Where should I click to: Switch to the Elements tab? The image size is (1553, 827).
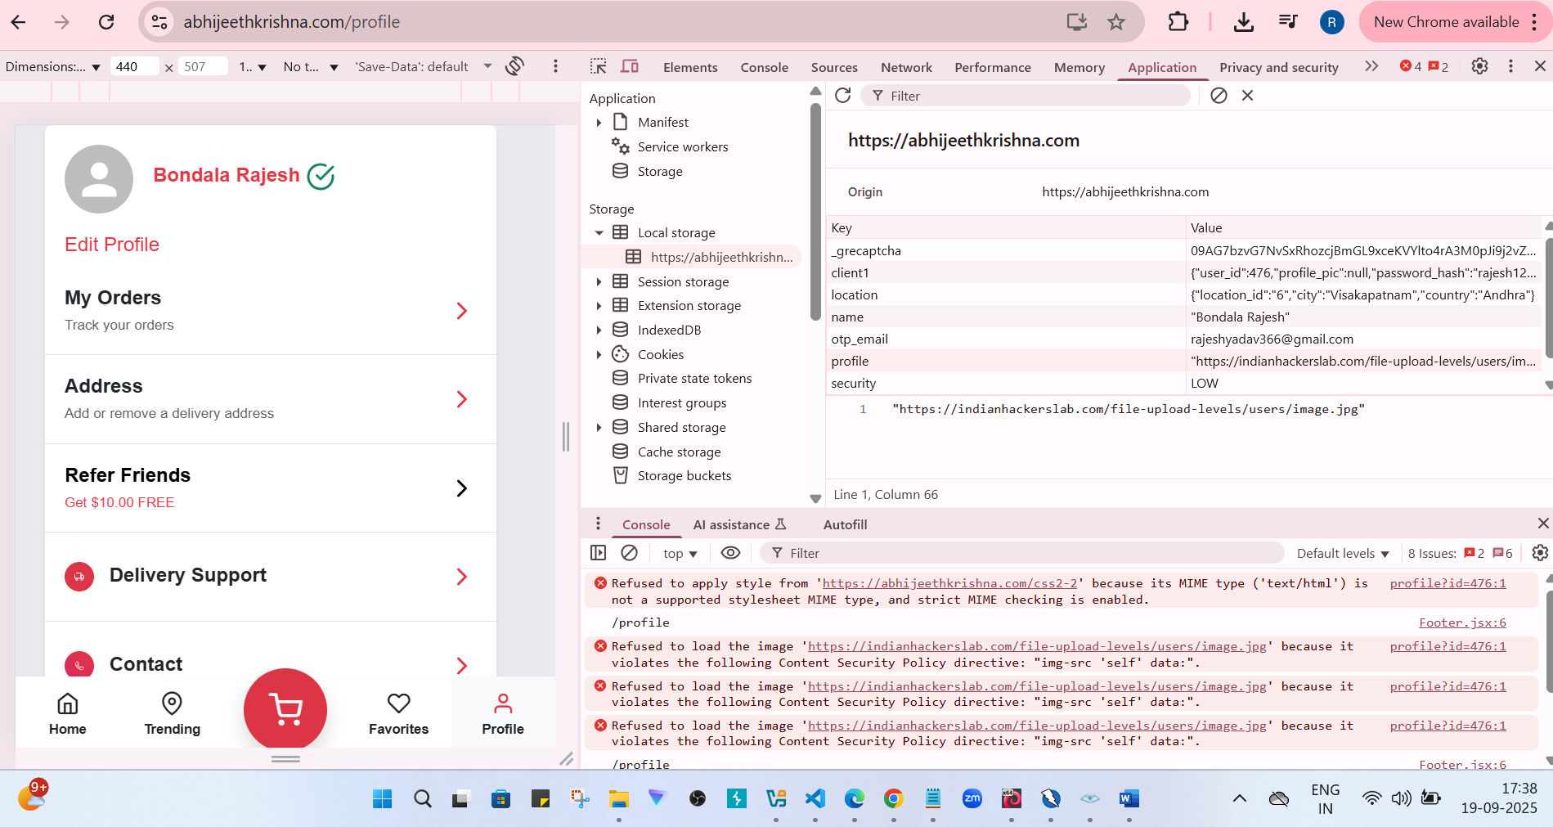689,67
